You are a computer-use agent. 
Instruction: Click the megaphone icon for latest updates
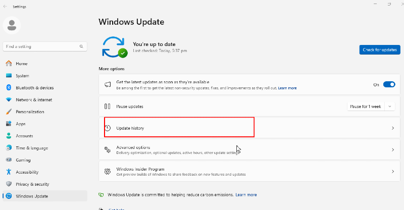pyautogui.click(x=108, y=84)
